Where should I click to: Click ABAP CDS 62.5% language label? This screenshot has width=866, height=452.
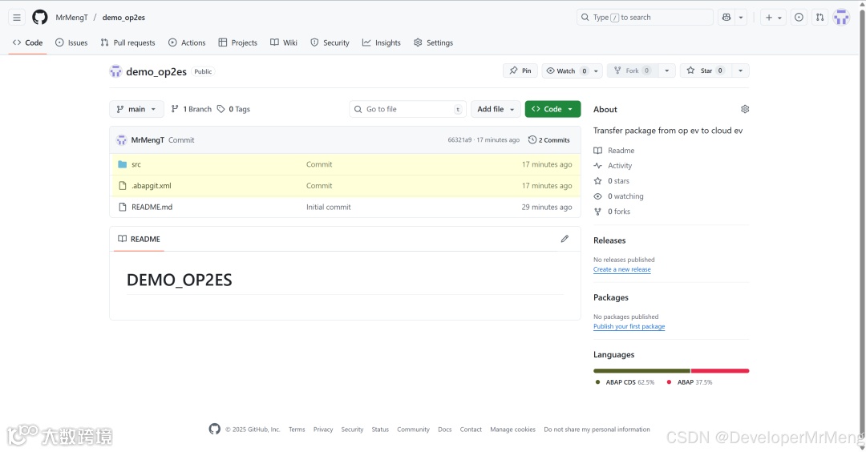[x=625, y=382]
